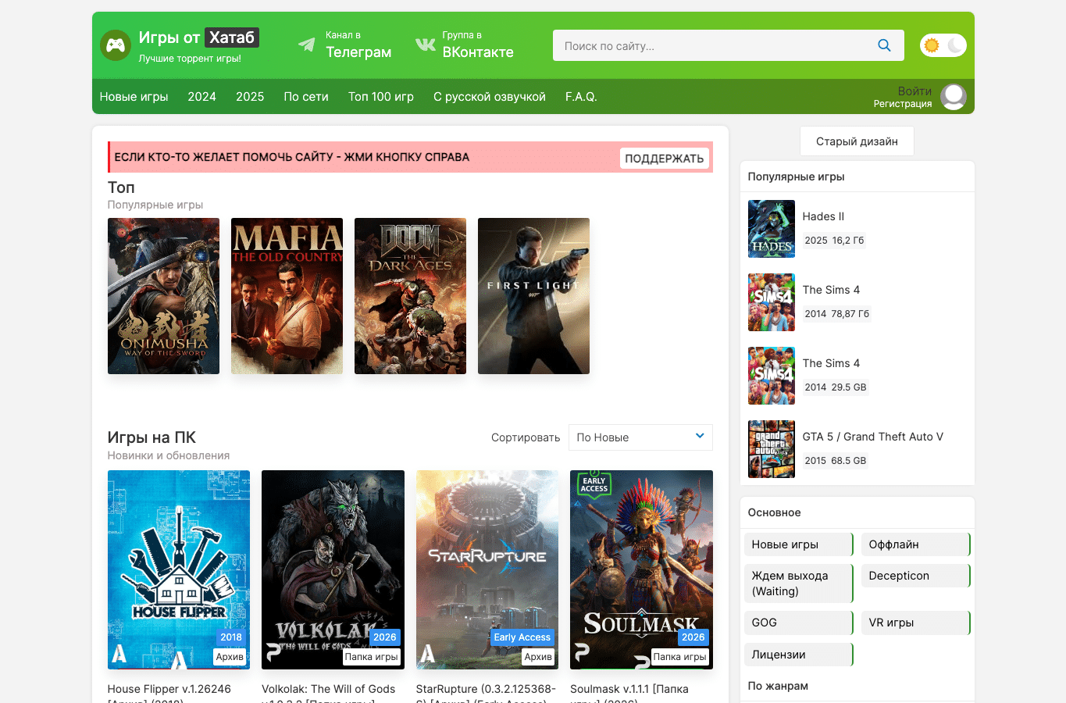1066x703 pixels.
Task: Open the Telegram channel paper-plane icon
Action: click(x=307, y=45)
